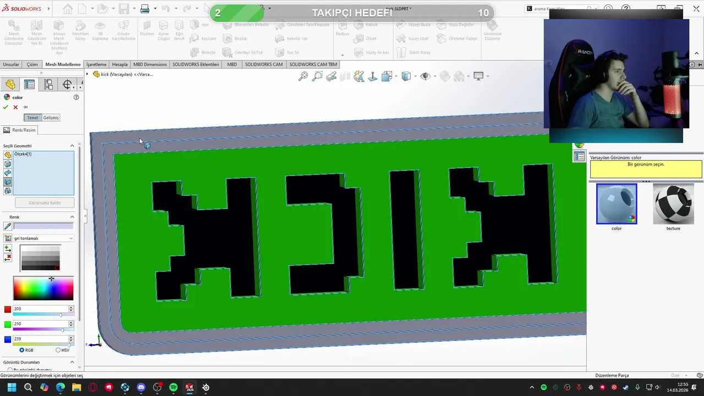The height and width of the screenshot is (396, 704).
Task: Open the ConfigurationManager tab
Action: [x=48, y=84]
